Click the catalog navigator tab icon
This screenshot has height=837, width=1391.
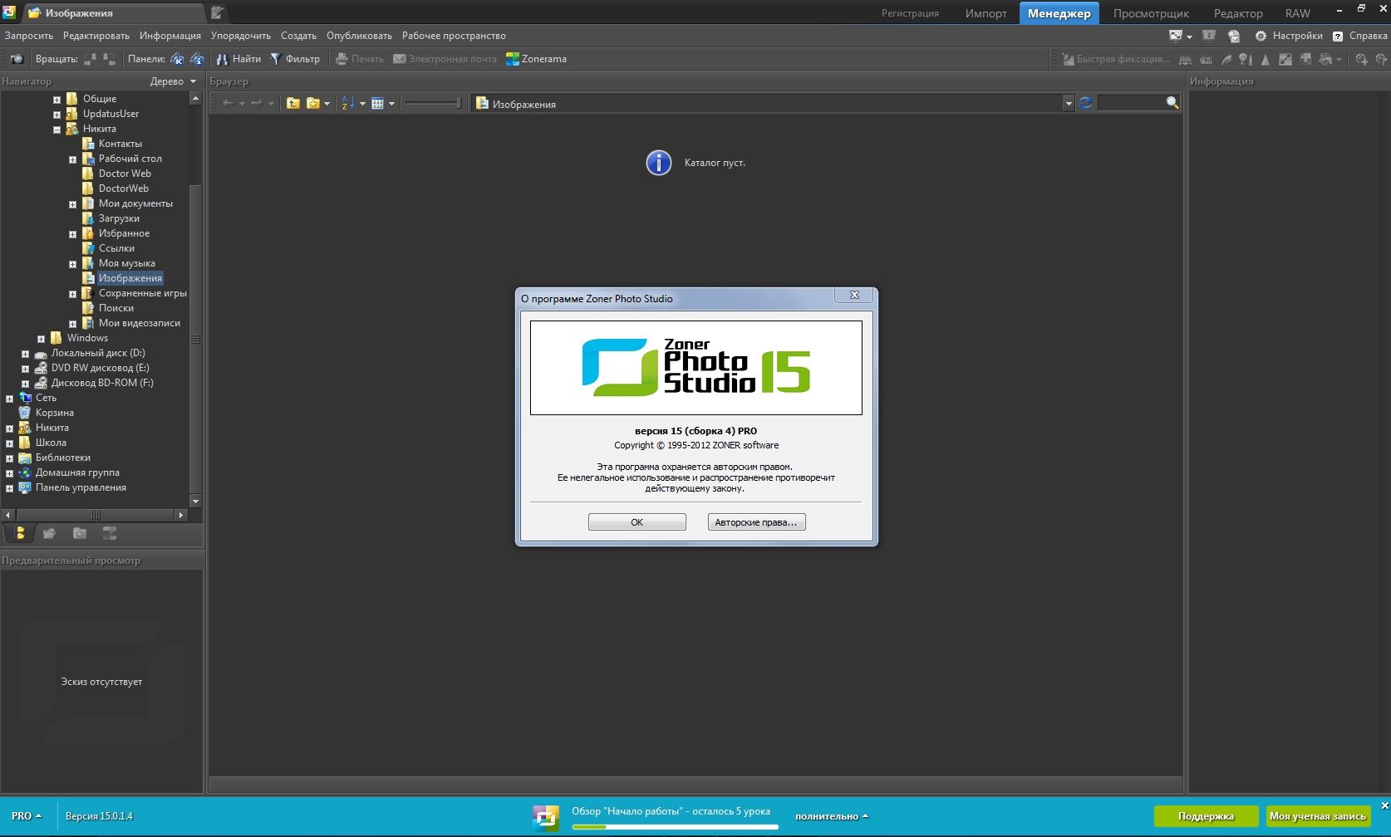pos(50,533)
